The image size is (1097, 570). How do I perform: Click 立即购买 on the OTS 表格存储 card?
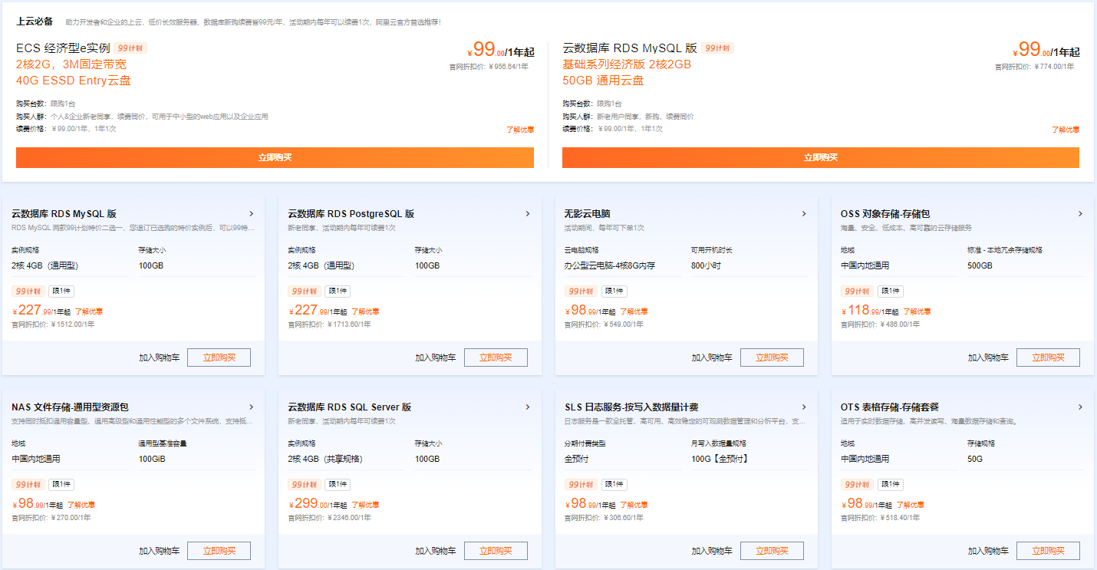coord(1048,551)
